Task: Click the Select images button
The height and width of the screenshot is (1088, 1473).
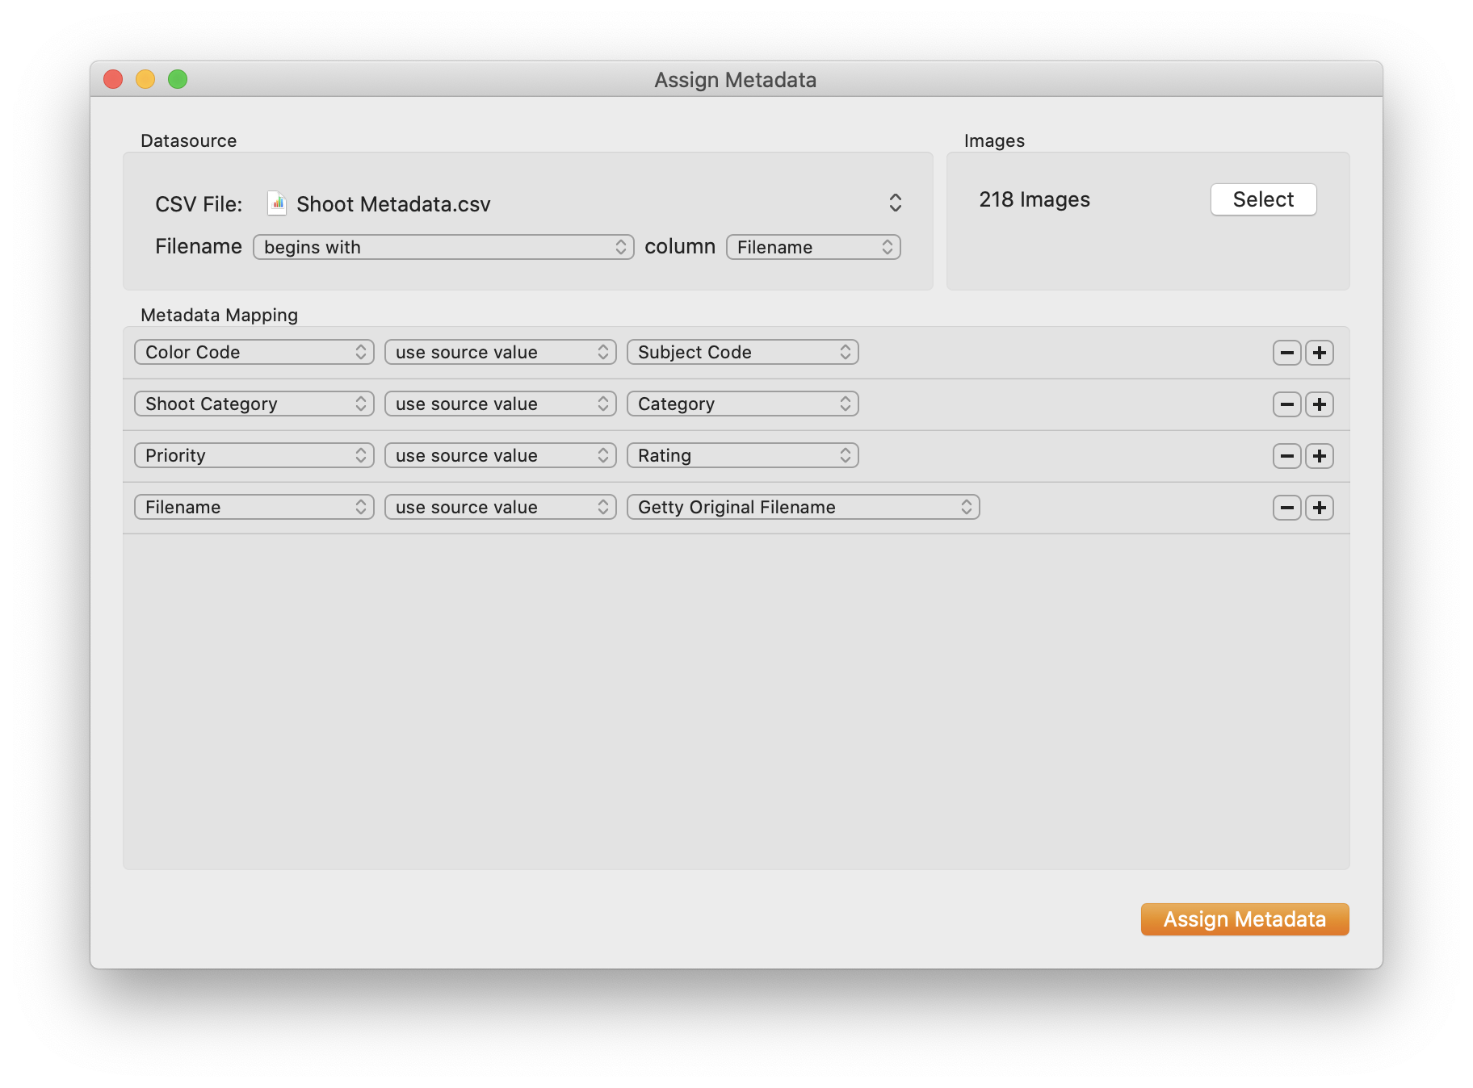Action: click(1263, 199)
